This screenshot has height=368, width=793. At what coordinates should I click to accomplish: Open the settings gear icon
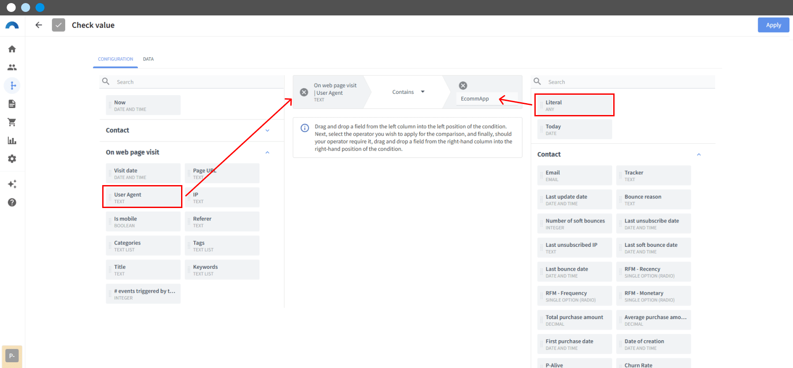[12, 159]
